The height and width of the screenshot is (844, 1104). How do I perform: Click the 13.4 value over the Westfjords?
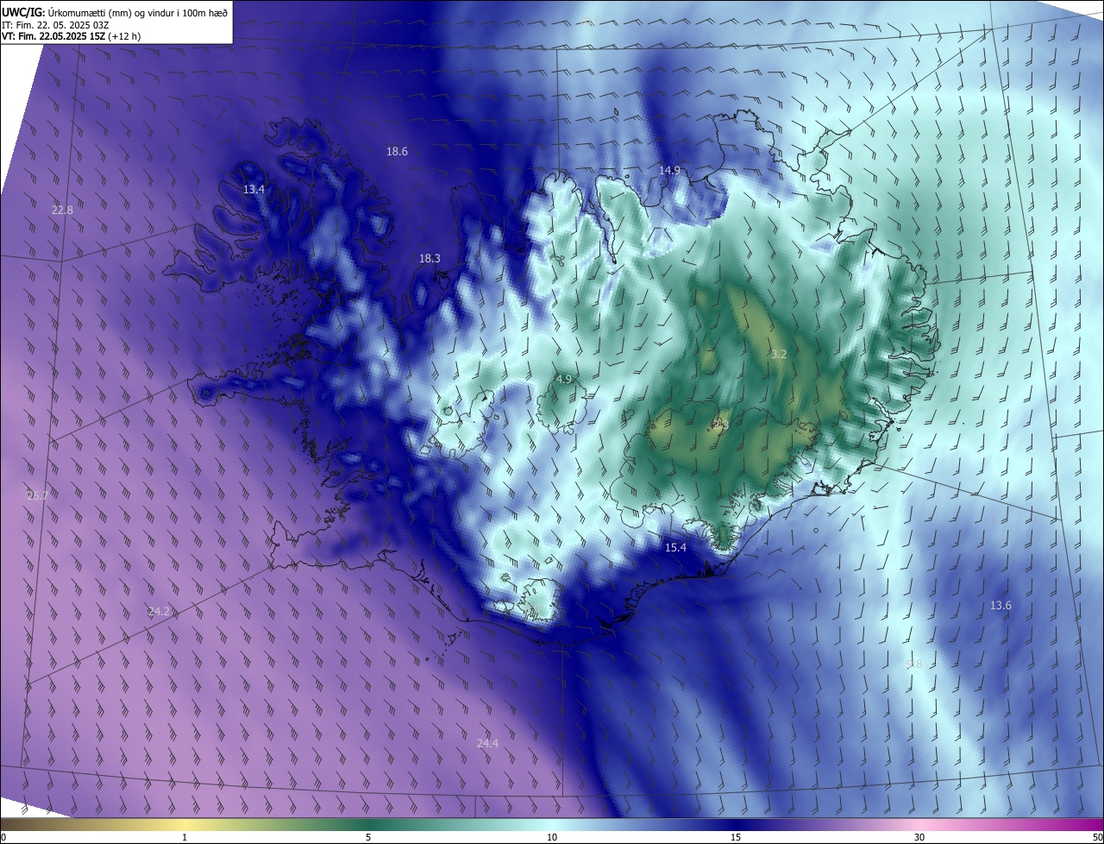click(x=254, y=189)
